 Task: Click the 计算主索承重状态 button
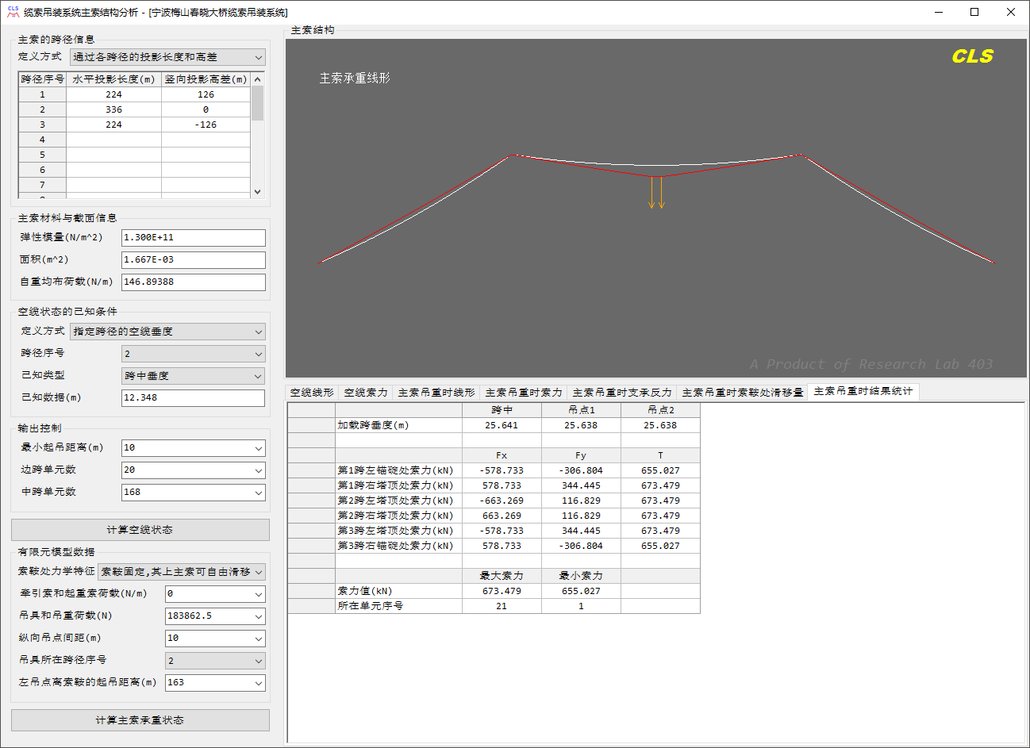[140, 720]
